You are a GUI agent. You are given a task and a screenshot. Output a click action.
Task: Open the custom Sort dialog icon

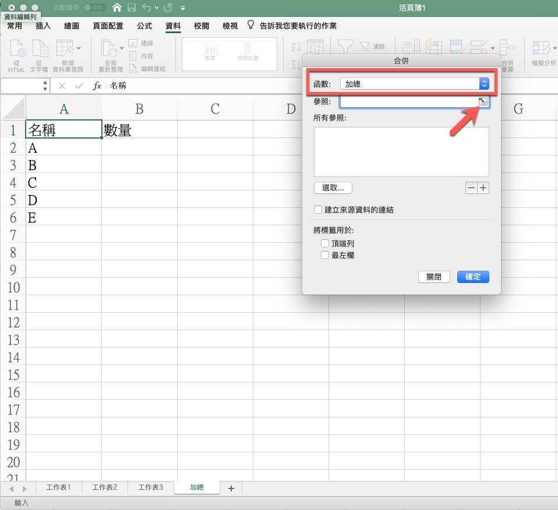click(315, 47)
